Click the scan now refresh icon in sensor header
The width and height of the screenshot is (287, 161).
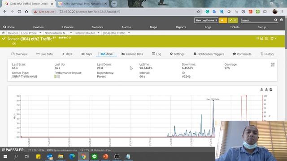[x=272, y=38]
